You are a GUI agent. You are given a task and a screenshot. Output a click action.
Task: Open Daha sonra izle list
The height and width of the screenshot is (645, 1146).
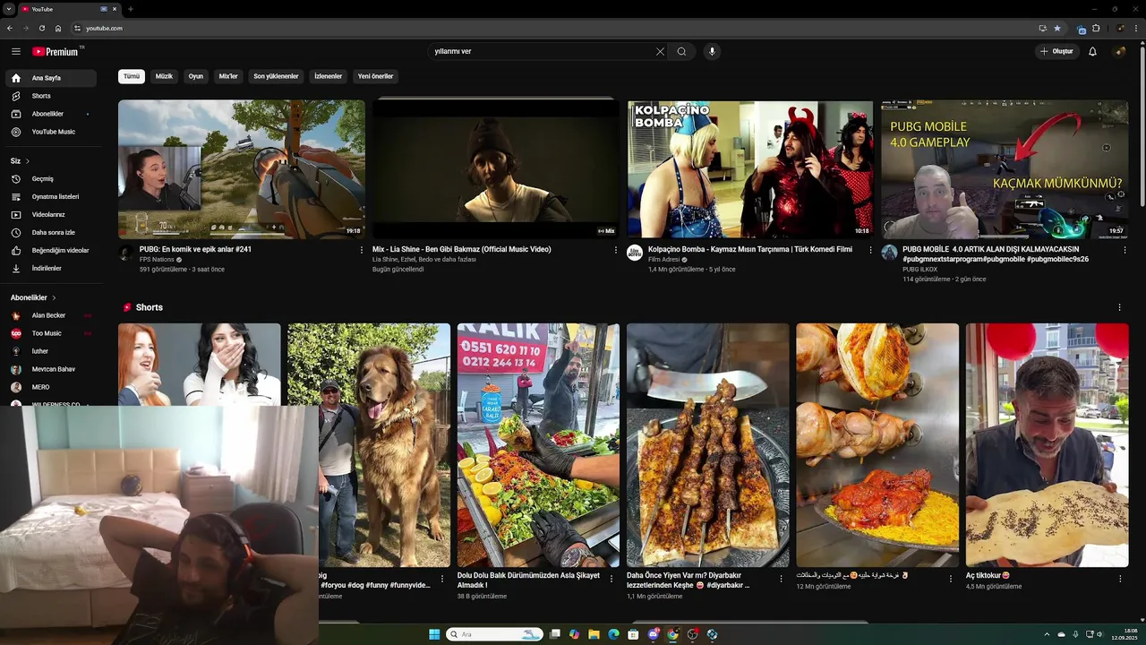52,232
